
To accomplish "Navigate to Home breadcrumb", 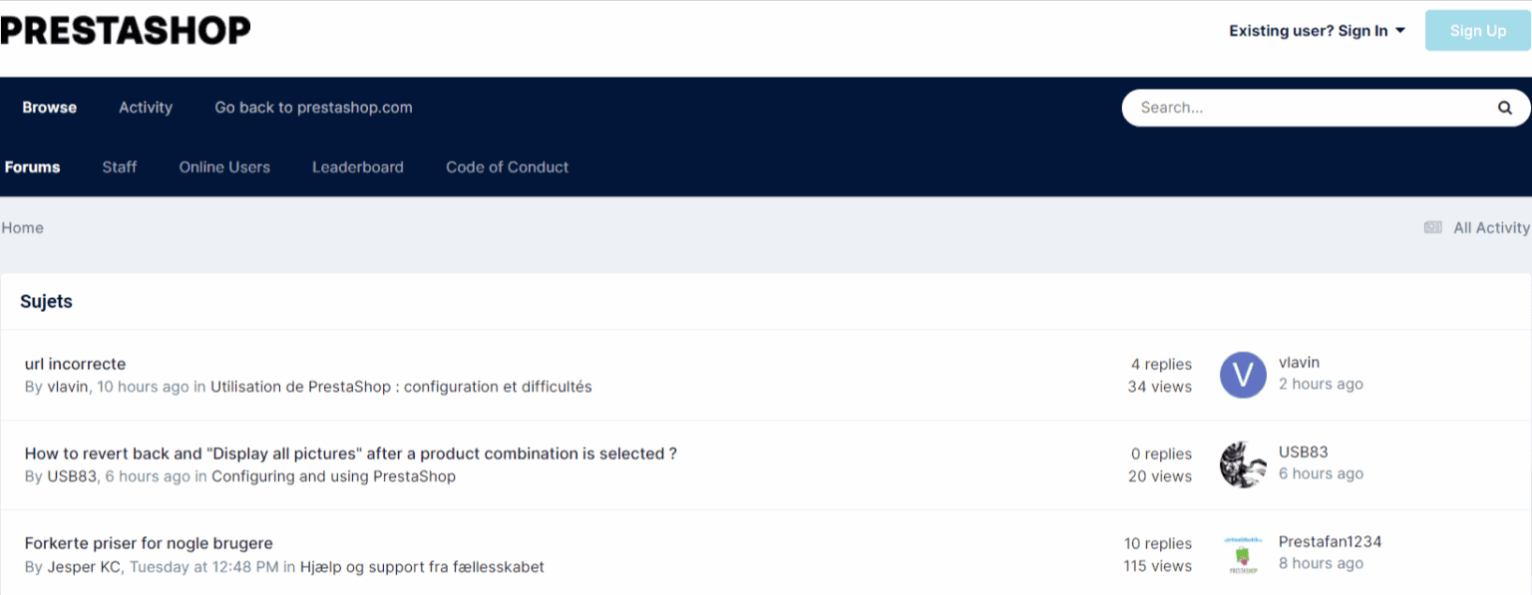I will pos(22,227).
